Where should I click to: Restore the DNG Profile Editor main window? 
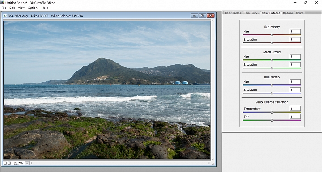305,3
